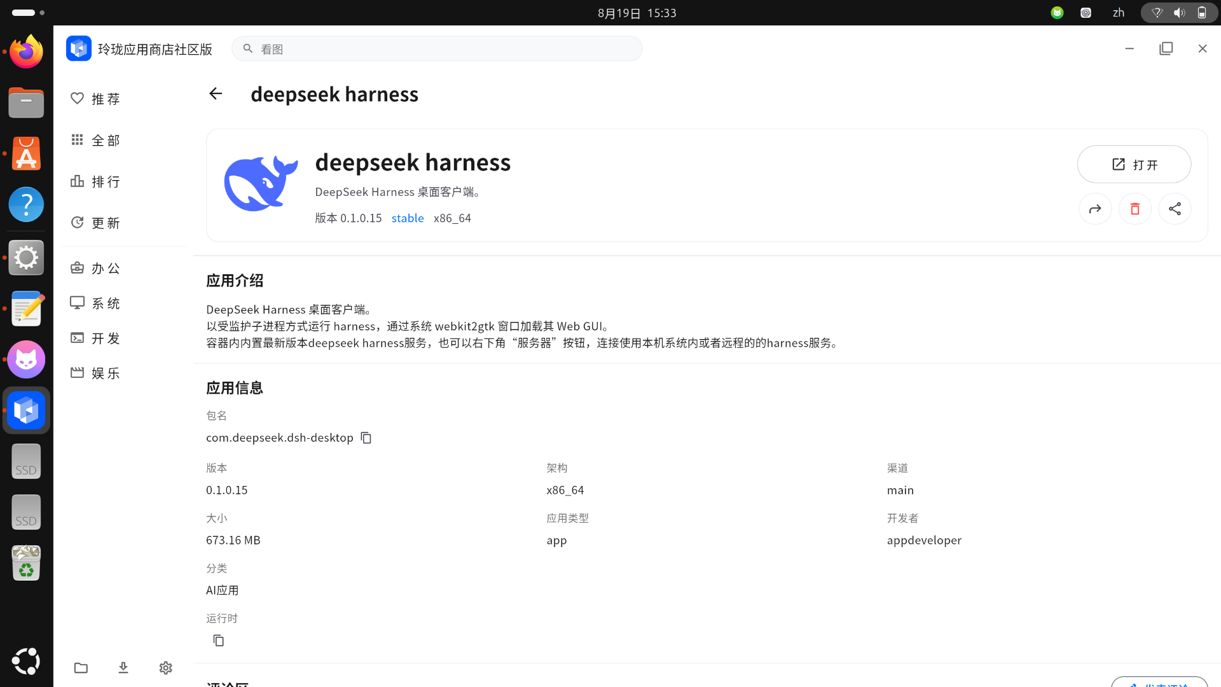
Task: Open System Settings from the dock
Action: point(26,258)
